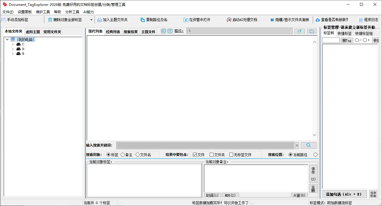
Task: Expand the C: drive node
Action: coord(13,44)
